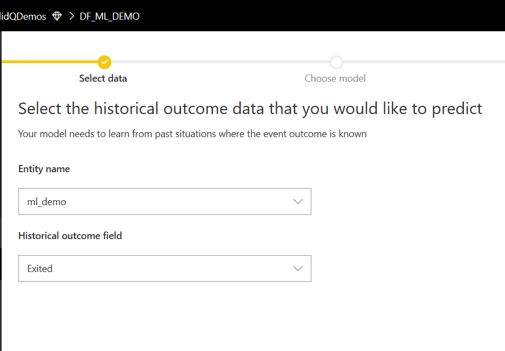Open the Historical outcome field combo box
Image resolution: width=505 pixels, height=351 pixels.
coord(164,269)
